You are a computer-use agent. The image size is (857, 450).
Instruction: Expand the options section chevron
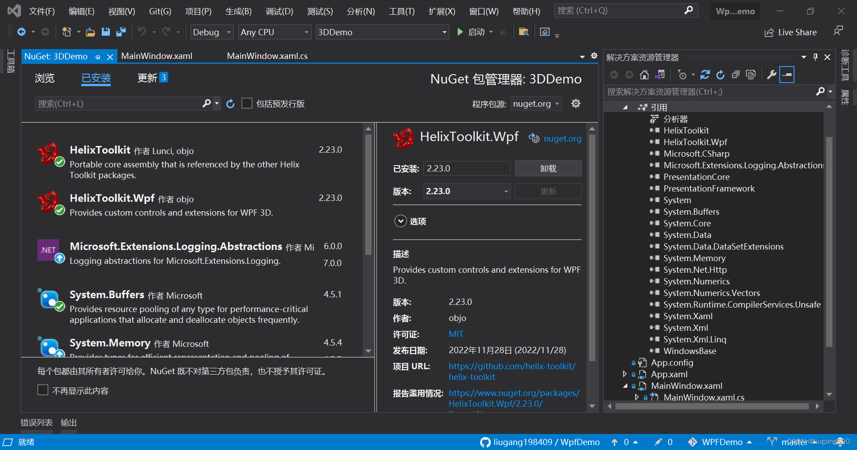click(401, 221)
